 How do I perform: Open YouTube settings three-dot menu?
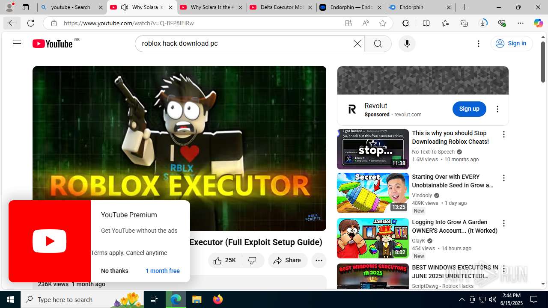point(479,43)
